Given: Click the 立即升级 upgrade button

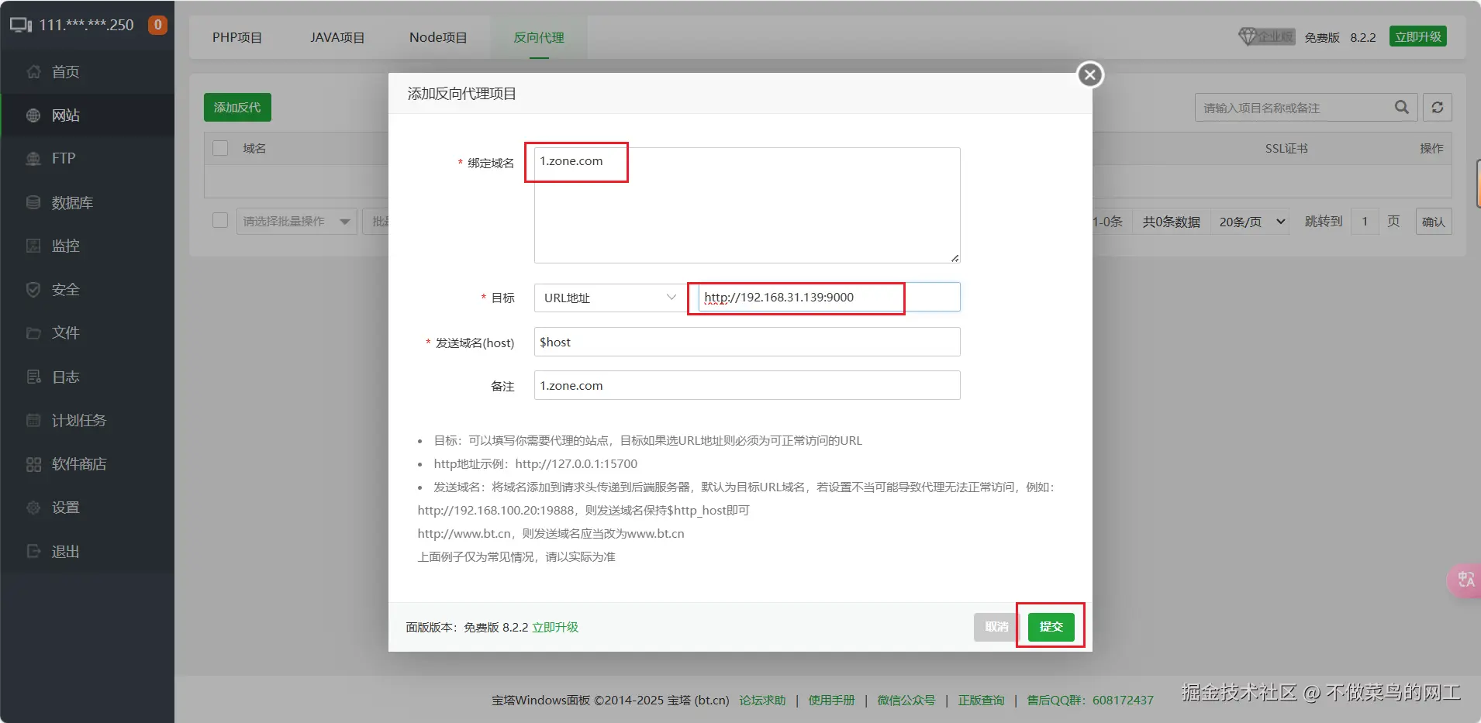Looking at the screenshot, I should click(1417, 36).
